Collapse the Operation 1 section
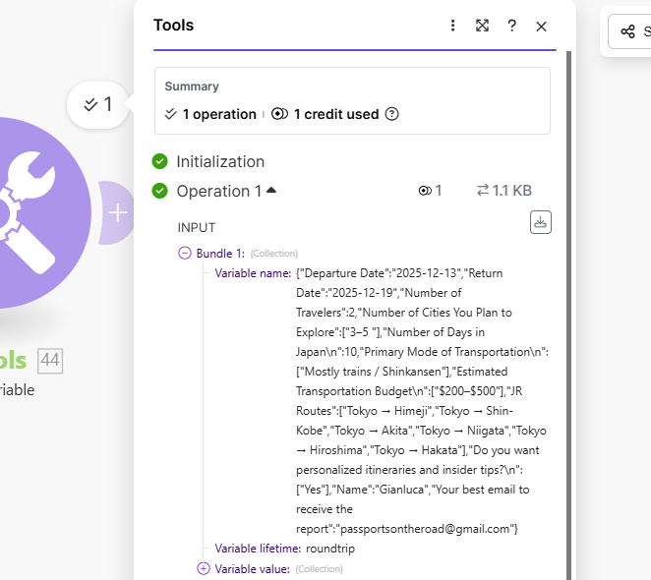 point(271,191)
